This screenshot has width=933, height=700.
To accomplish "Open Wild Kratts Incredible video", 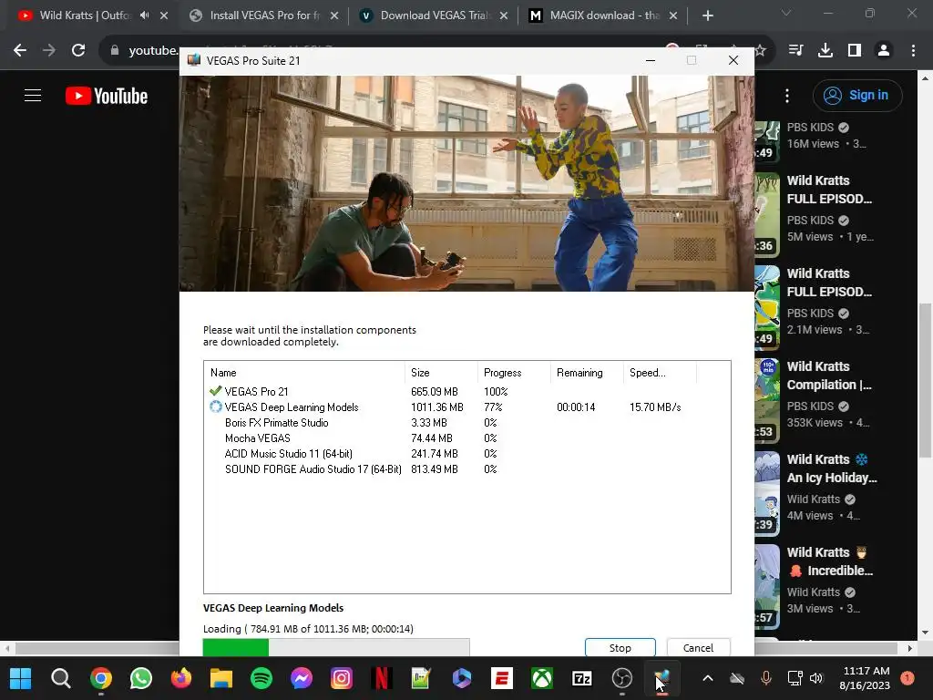I will [x=829, y=561].
